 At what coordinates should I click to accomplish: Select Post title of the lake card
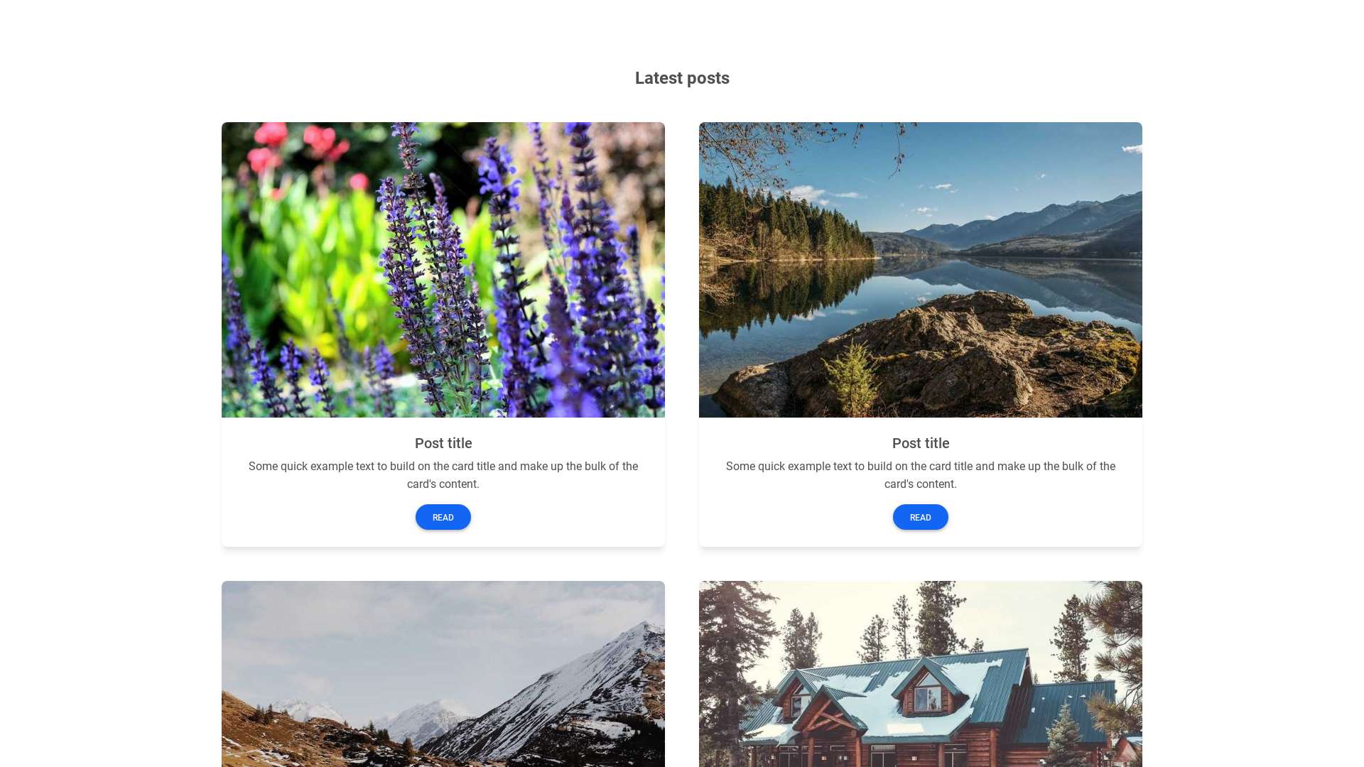point(921,443)
